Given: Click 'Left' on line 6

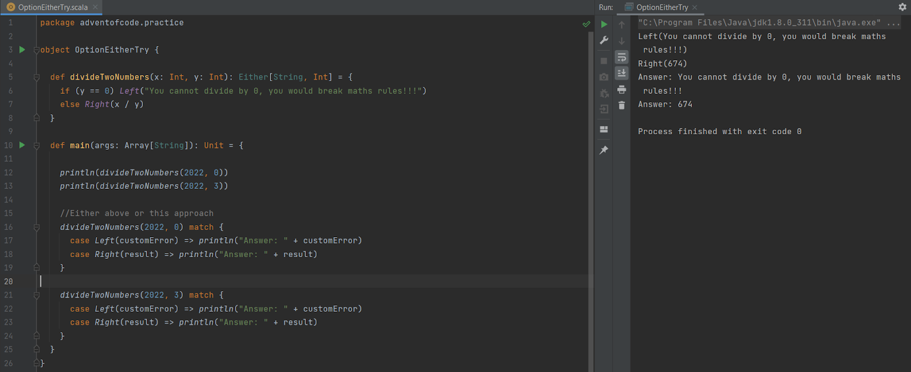Looking at the screenshot, I should [129, 90].
